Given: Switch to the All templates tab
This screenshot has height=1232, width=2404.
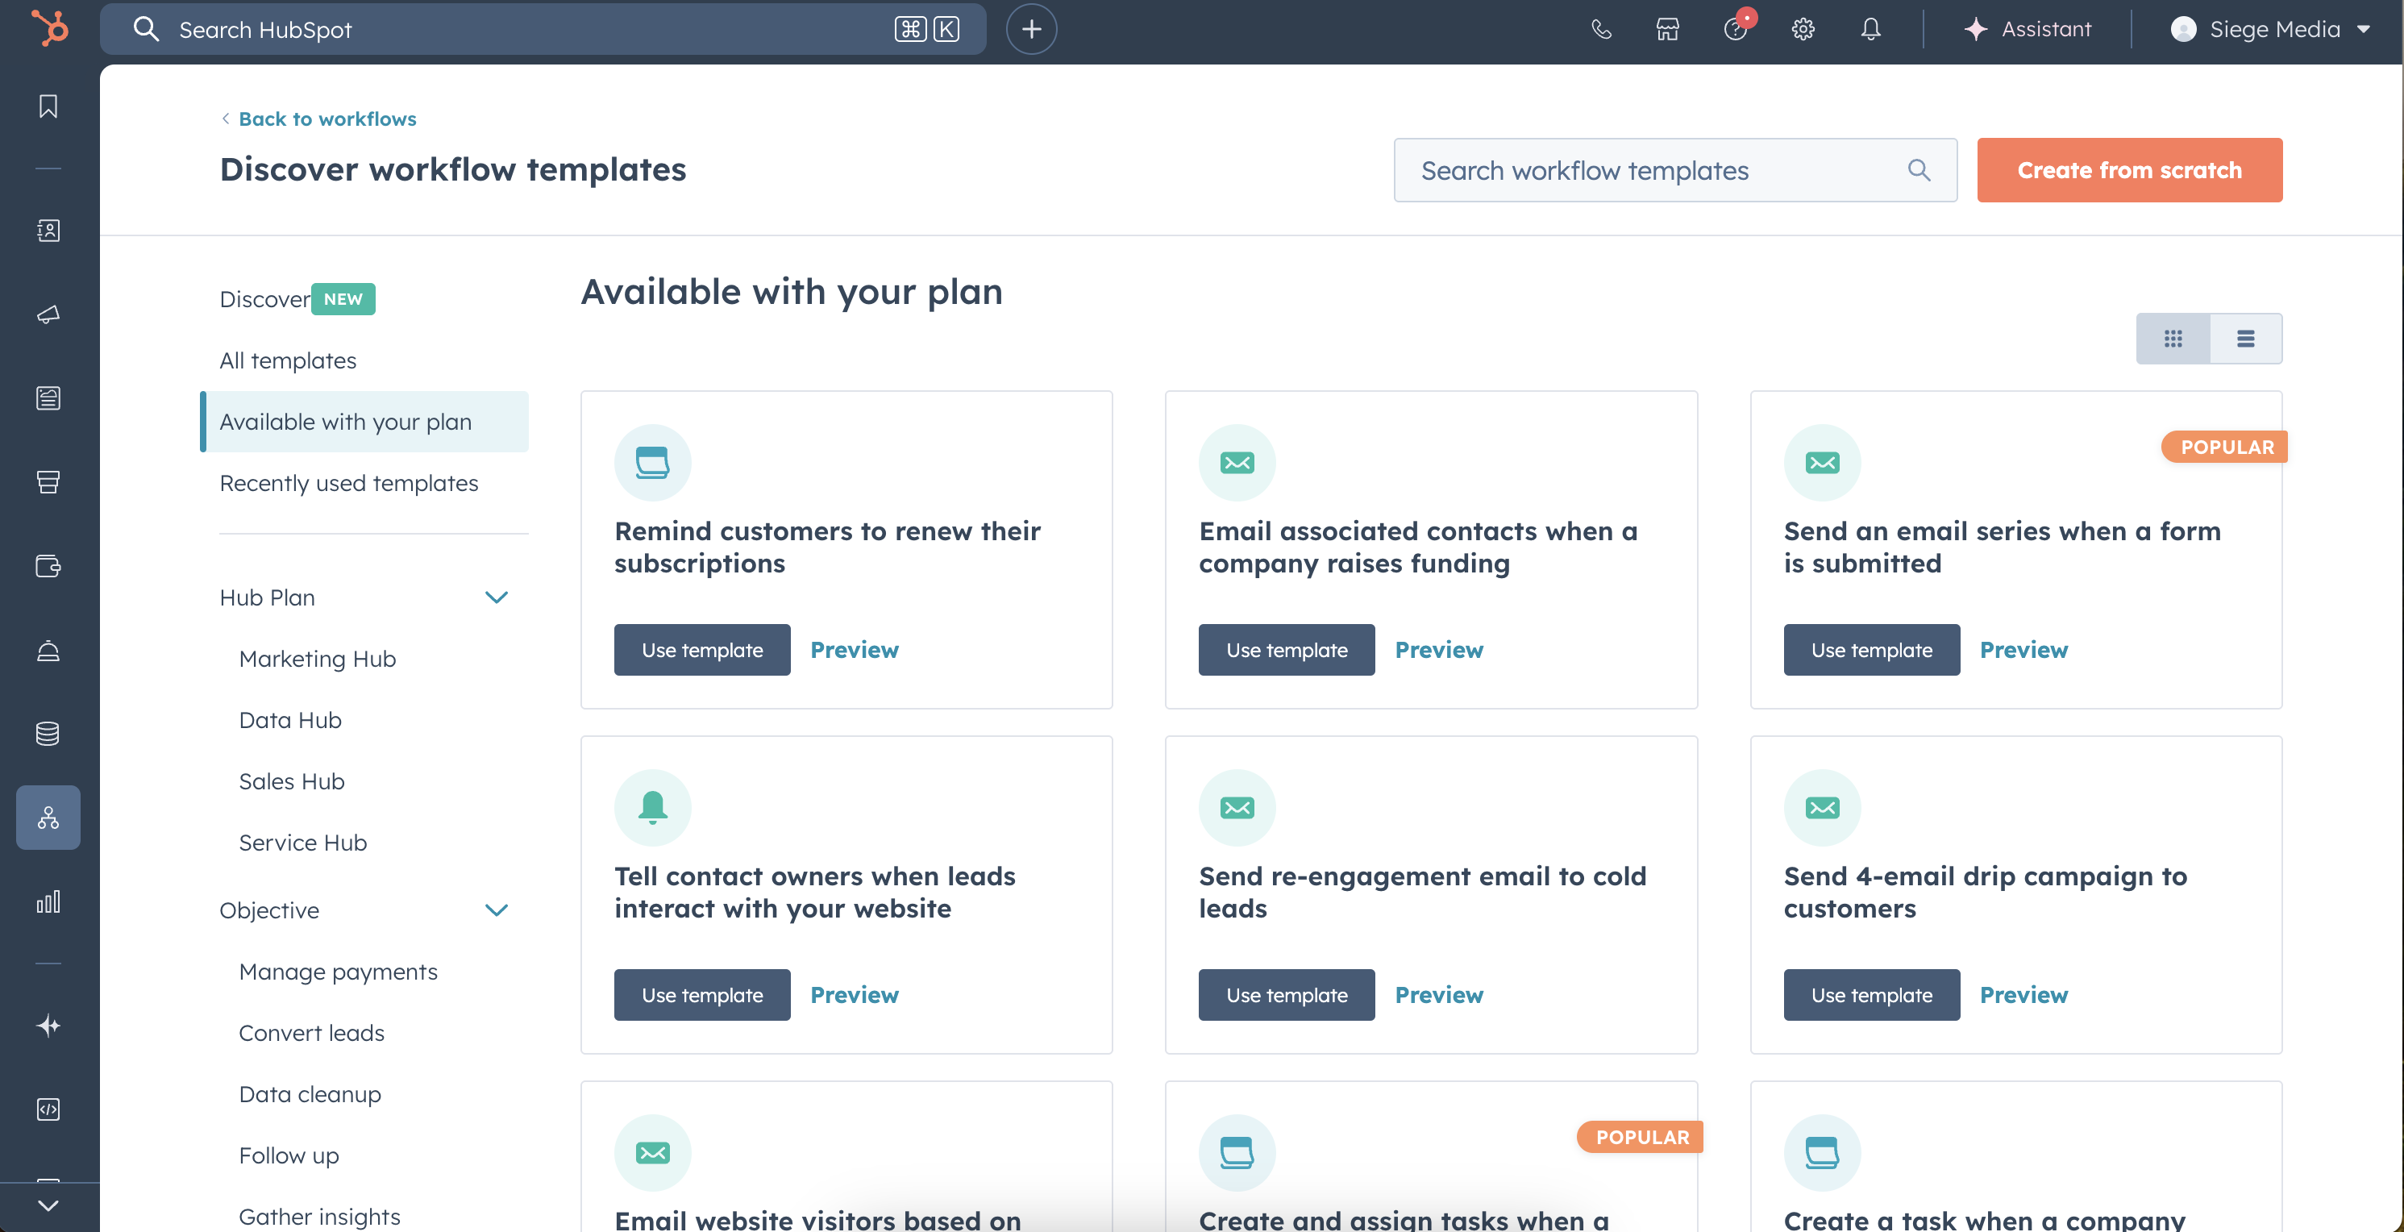Looking at the screenshot, I should (x=288, y=360).
